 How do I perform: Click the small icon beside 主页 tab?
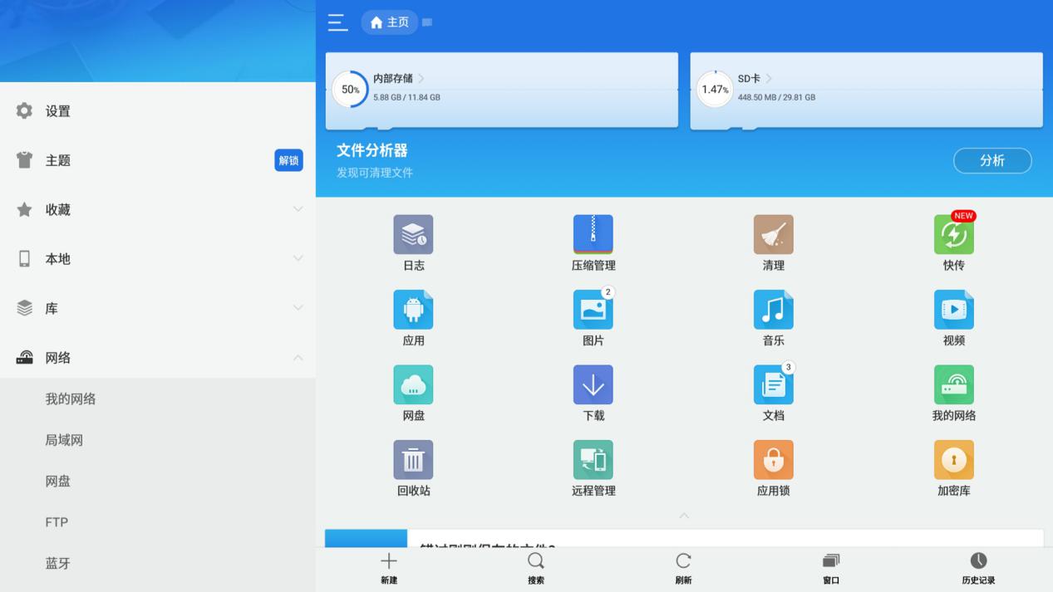point(427,22)
